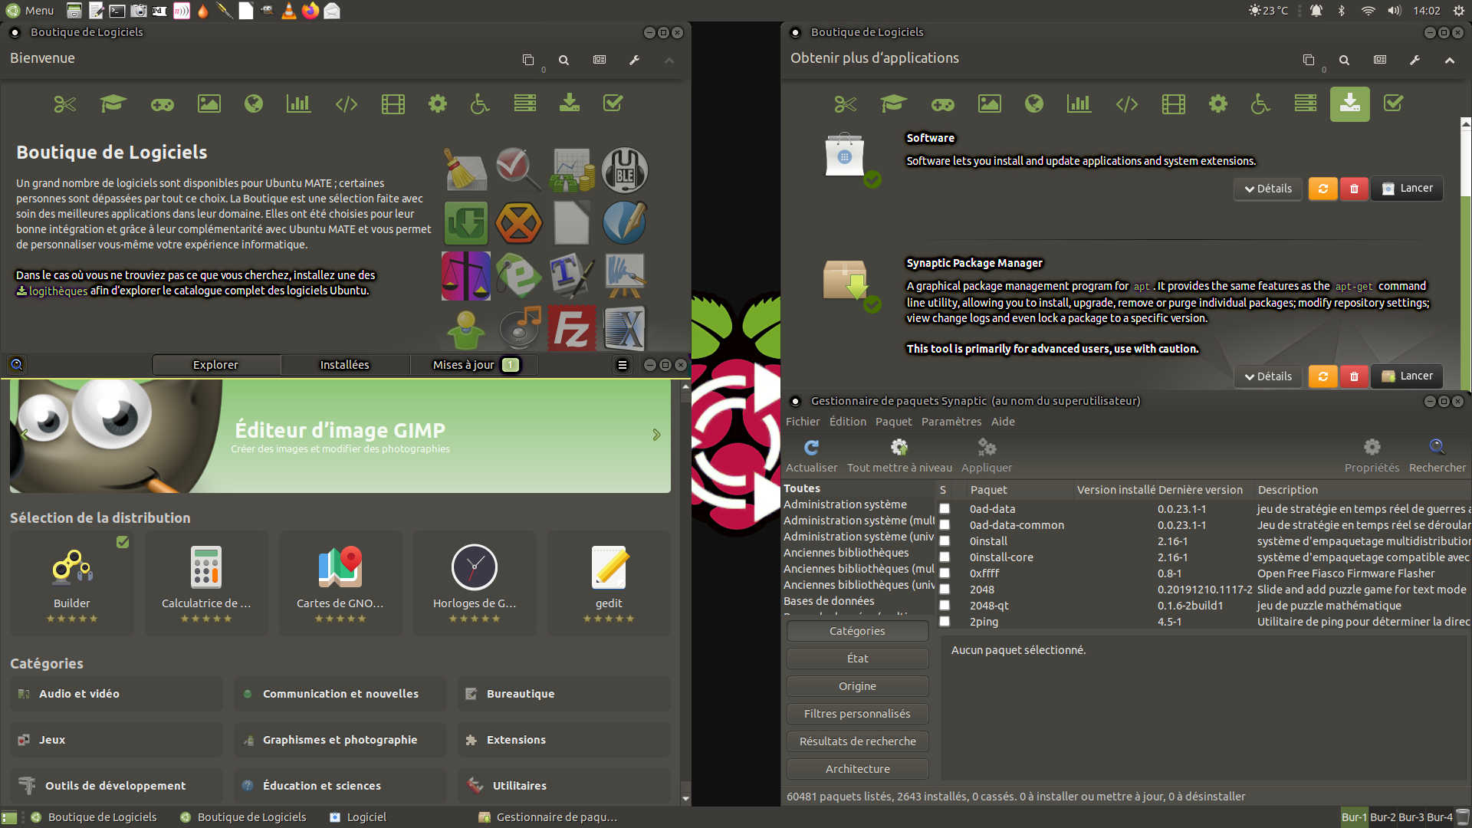This screenshot has width=1472, height=828.
Task: Open More Software download icon in left Boutique
Action: (570, 103)
